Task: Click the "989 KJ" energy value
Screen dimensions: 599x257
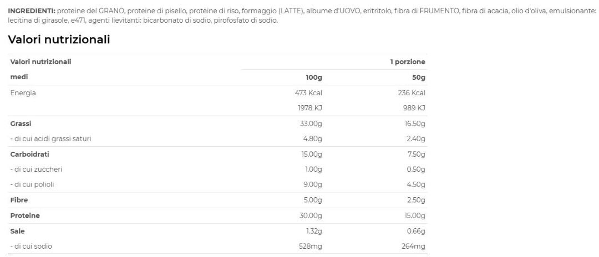Action: [x=414, y=108]
